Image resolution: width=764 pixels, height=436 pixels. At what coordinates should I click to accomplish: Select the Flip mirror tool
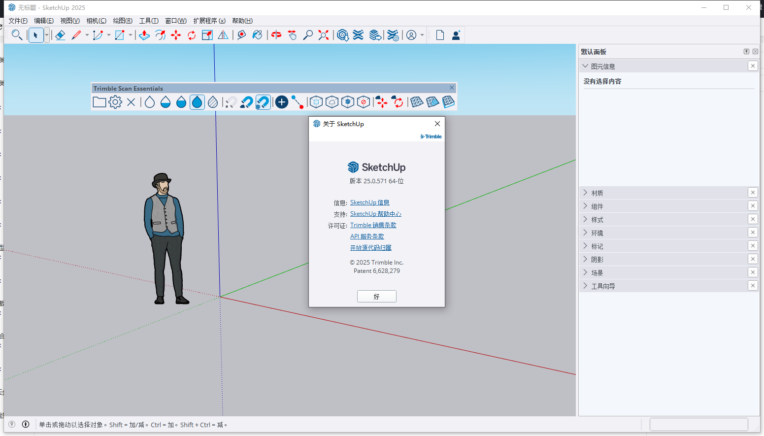point(223,35)
